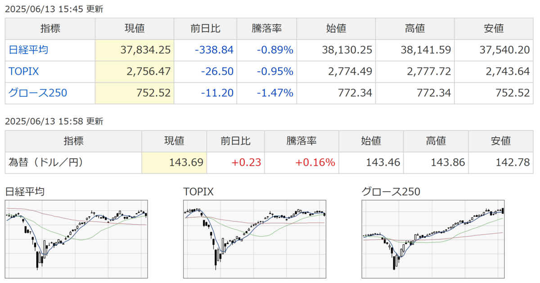Click the 日経平均 high value 38,141.59
This screenshot has height=283, width=540.
pos(426,50)
